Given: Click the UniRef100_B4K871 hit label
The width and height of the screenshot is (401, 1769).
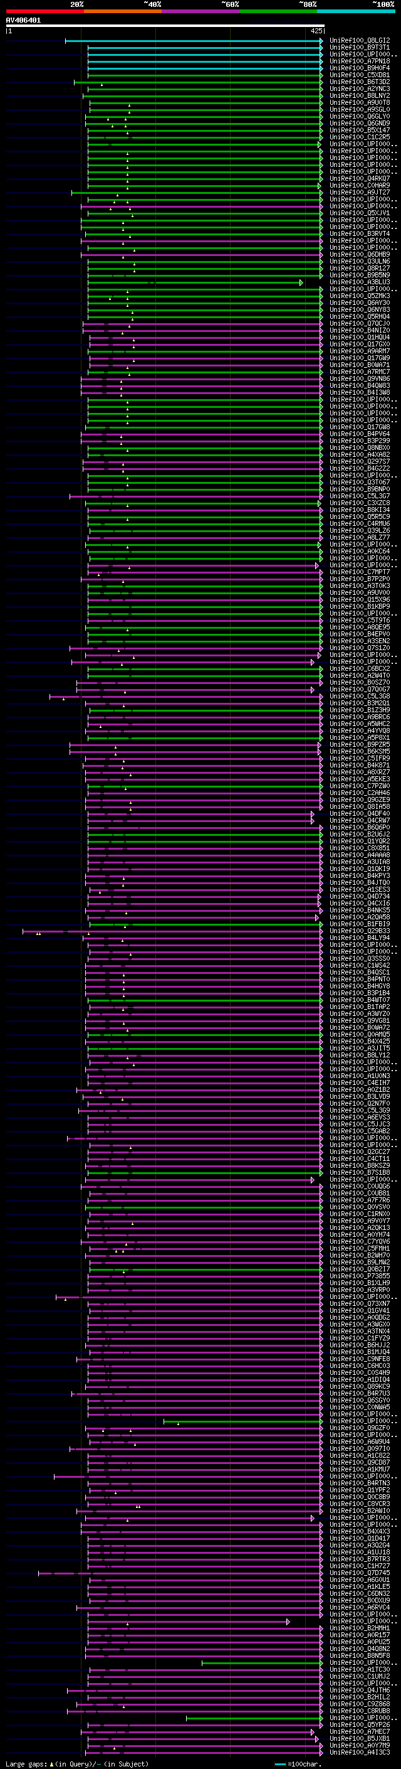Looking at the screenshot, I should pyautogui.click(x=360, y=765).
